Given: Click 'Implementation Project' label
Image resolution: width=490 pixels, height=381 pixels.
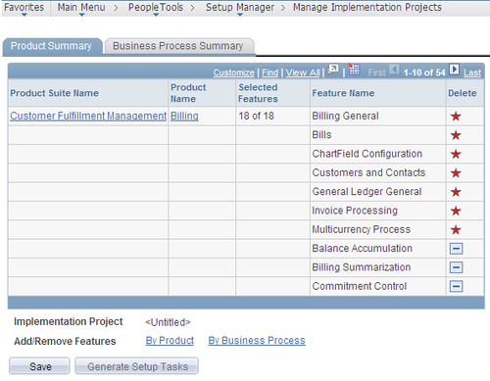Looking at the screenshot, I should click(x=69, y=322).
